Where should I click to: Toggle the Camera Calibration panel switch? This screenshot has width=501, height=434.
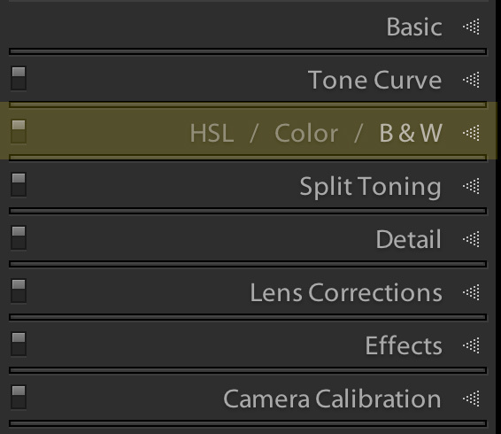(x=19, y=397)
